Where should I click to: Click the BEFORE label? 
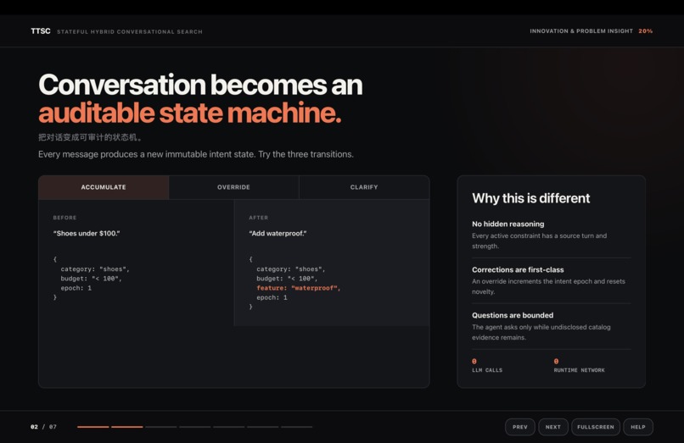point(64,218)
